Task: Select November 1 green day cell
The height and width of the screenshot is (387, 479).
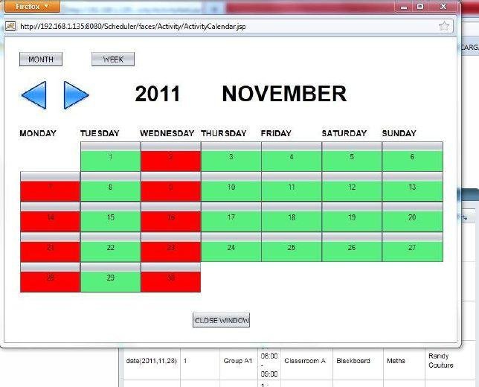Action: click(111, 156)
